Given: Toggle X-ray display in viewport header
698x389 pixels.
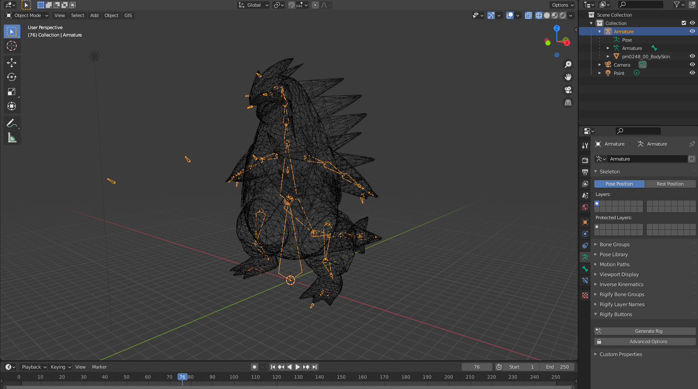Looking at the screenshot, I should (528, 15).
